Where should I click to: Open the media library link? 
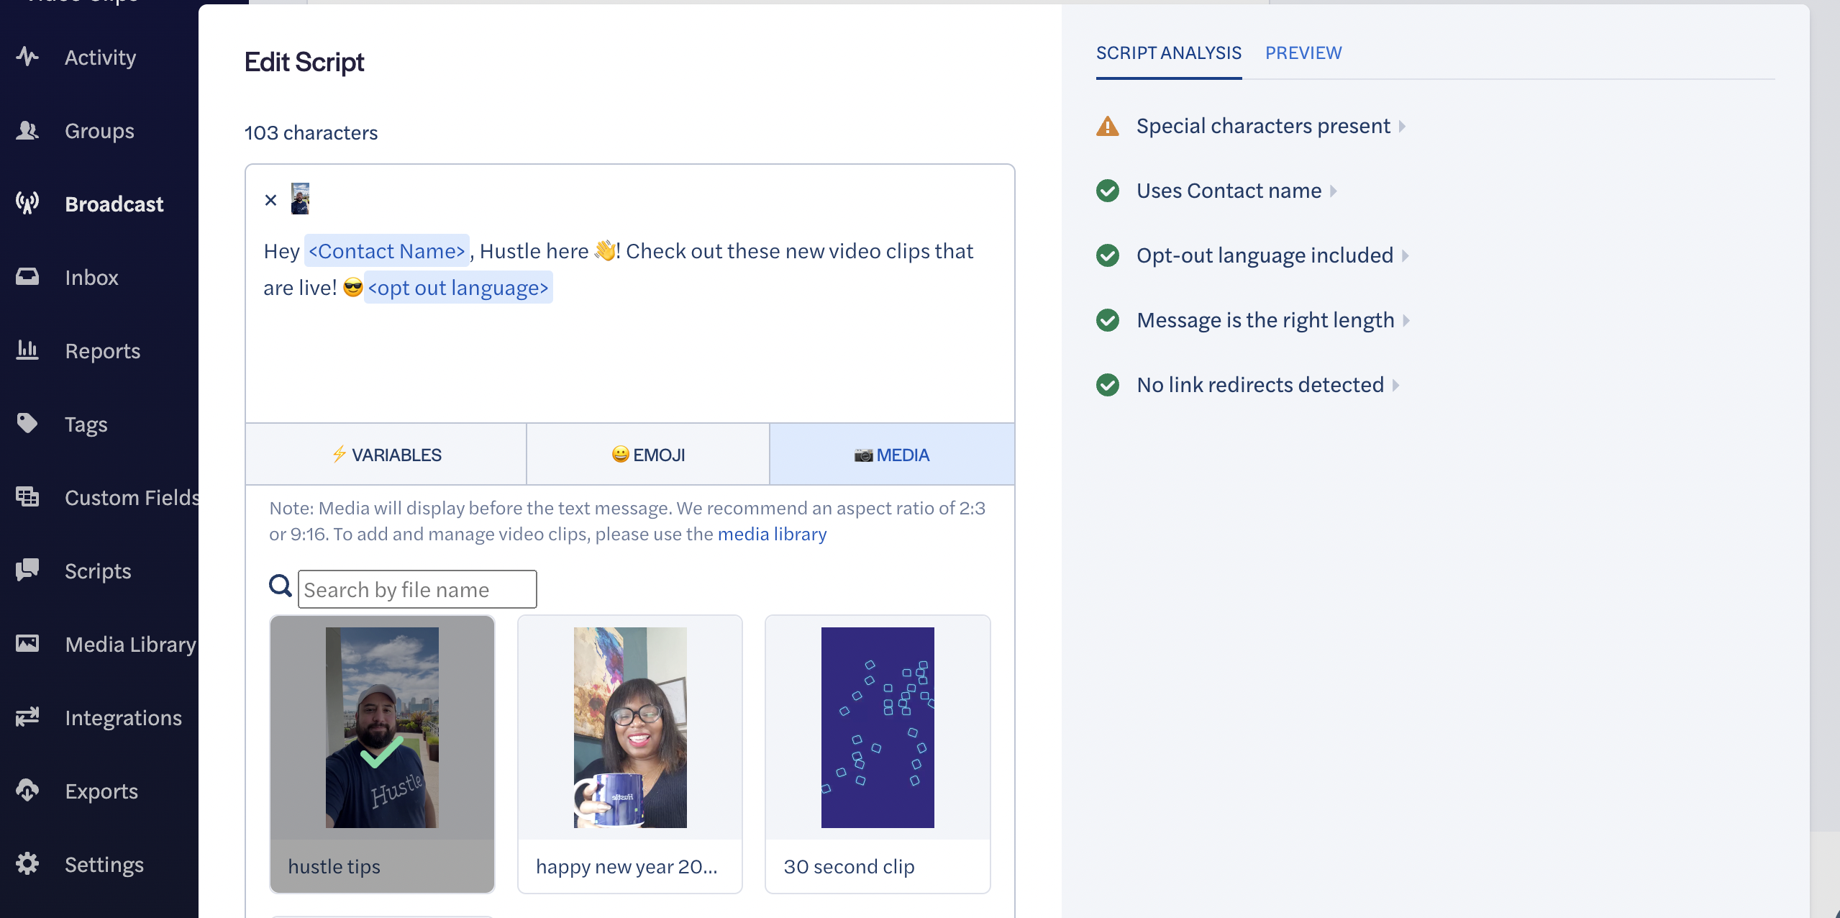click(x=772, y=535)
